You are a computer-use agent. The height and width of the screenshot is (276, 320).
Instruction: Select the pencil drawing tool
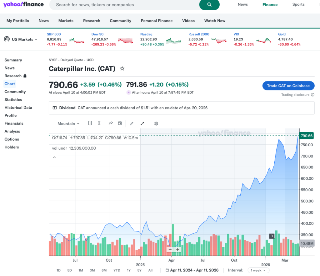[x=132, y=123]
